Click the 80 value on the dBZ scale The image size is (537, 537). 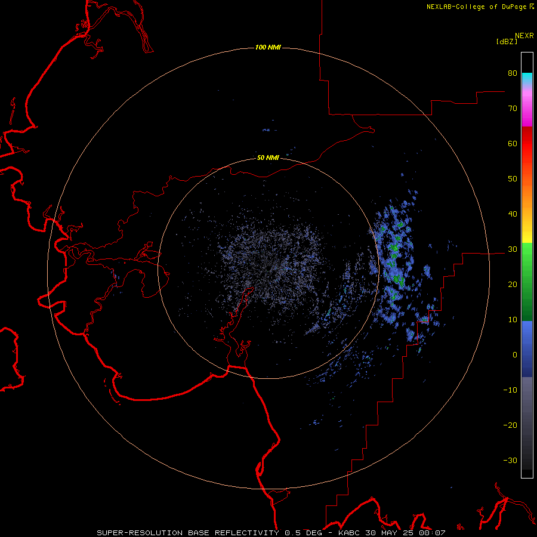513,73
